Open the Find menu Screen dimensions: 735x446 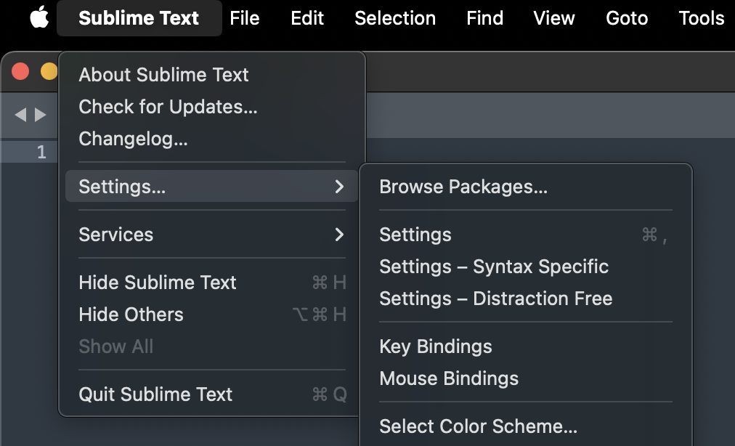(x=485, y=18)
